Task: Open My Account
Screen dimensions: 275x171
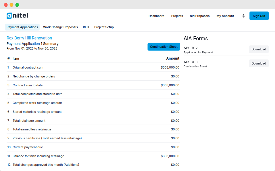Action: [225, 16]
